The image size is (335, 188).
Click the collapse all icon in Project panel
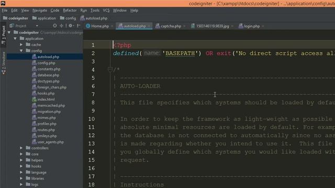pos(61,26)
